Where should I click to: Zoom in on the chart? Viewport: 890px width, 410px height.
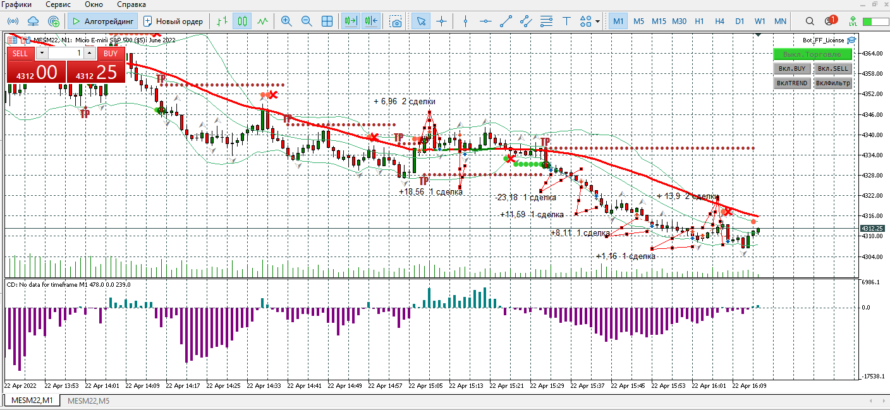click(x=286, y=21)
